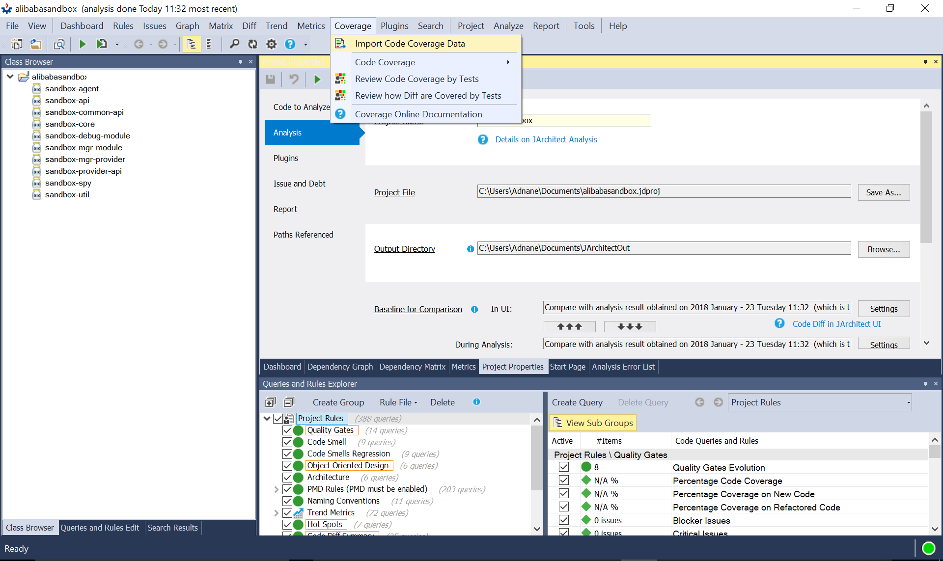Click the Create Query button
943x561 pixels.
point(577,402)
